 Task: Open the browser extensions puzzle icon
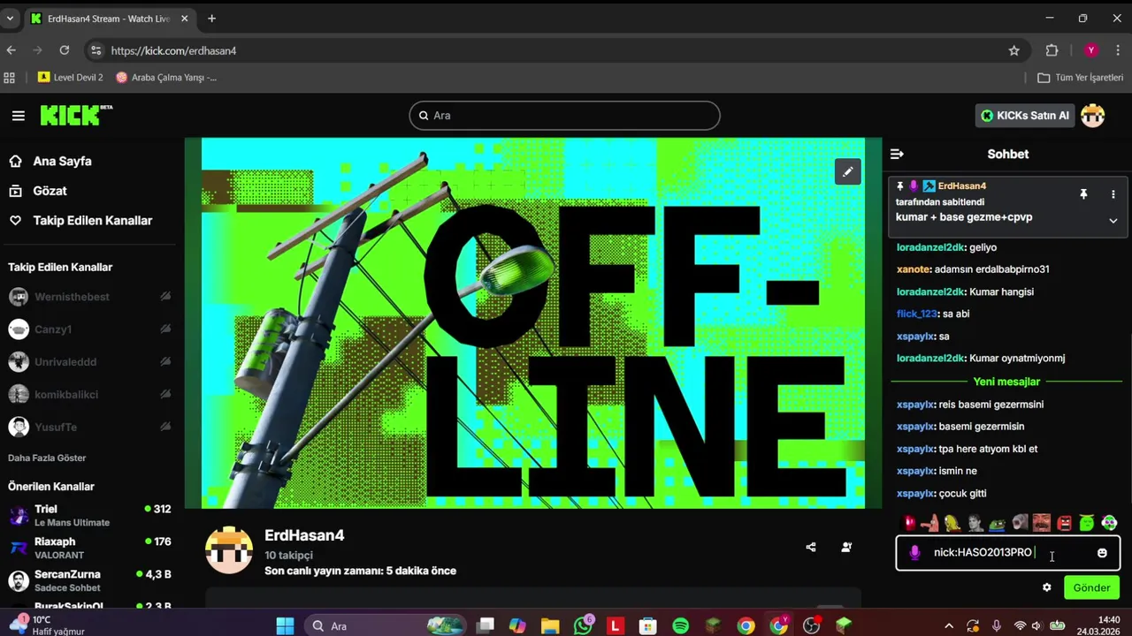point(1052,50)
